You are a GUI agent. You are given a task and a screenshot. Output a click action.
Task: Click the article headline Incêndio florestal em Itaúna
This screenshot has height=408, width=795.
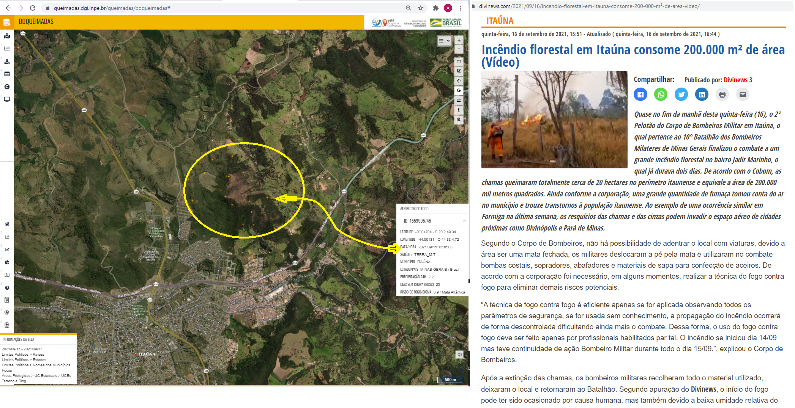(x=633, y=56)
